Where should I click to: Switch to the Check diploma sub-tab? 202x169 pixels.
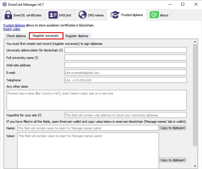tap(16, 36)
